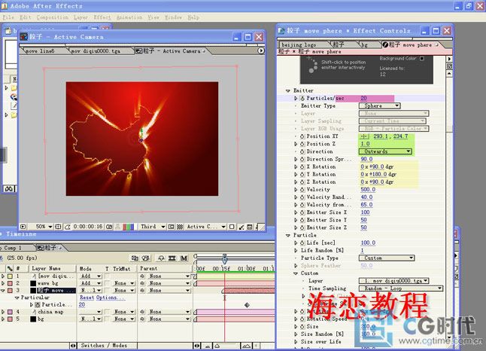
Task: Open the Third resolution dropdown
Action: (153, 227)
